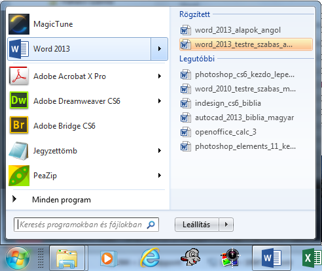Select the PeaZip menu entry
The height and width of the screenshot is (271, 322).
pyautogui.click(x=88, y=176)
